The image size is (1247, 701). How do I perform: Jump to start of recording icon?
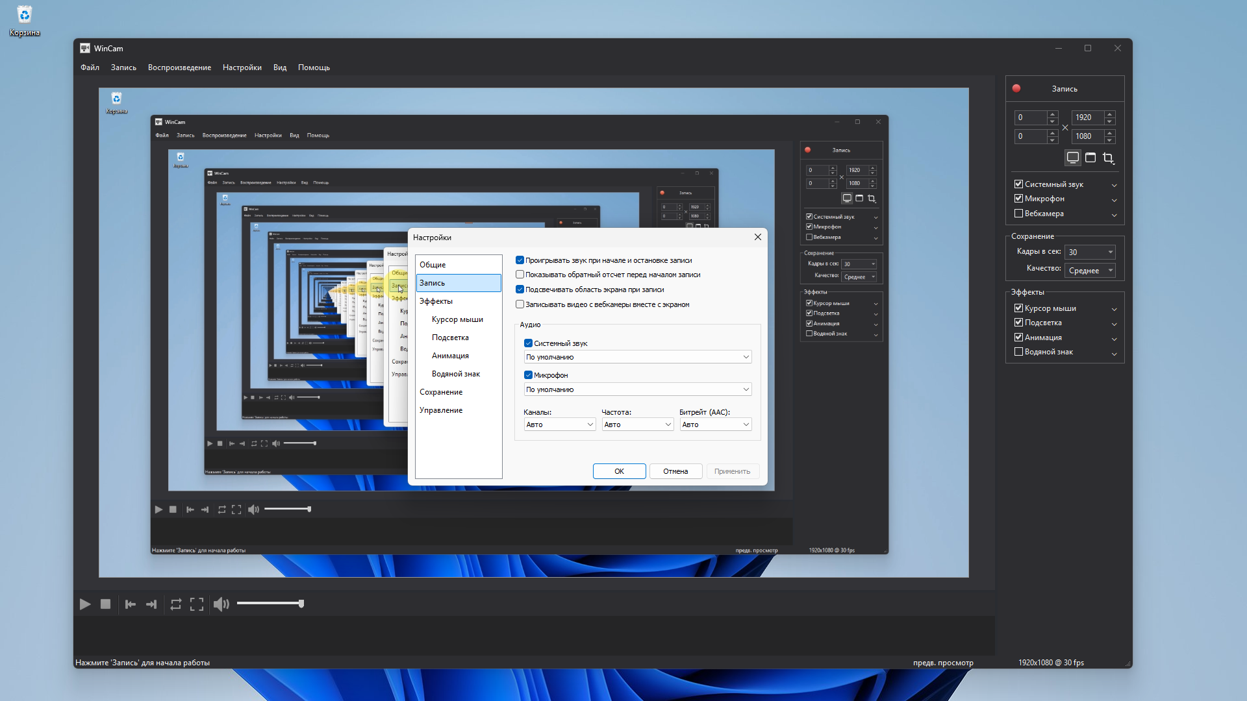tap(131, 604)
